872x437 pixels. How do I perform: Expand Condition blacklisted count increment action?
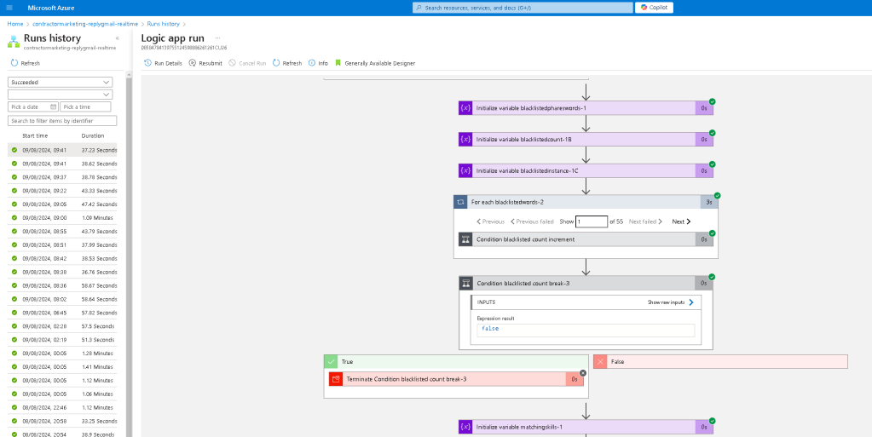[x=586, y=239]
